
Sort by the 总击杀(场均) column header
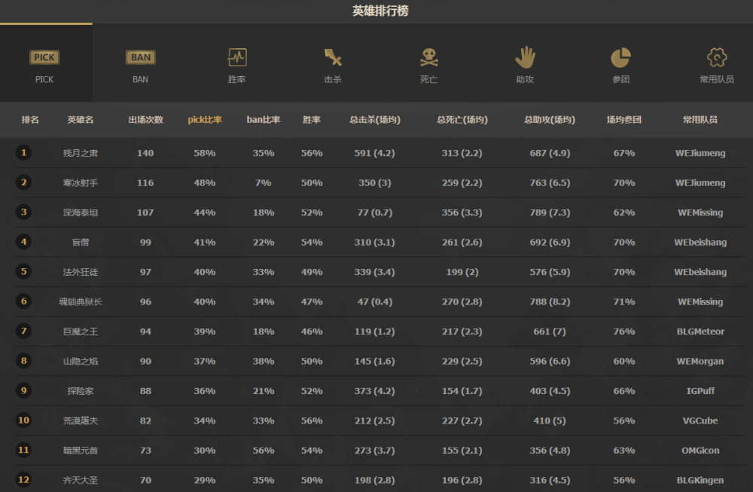click(374, 120)
